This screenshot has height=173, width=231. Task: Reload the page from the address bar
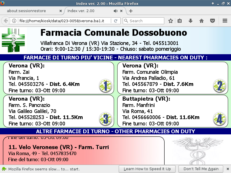tap(115, 21)
